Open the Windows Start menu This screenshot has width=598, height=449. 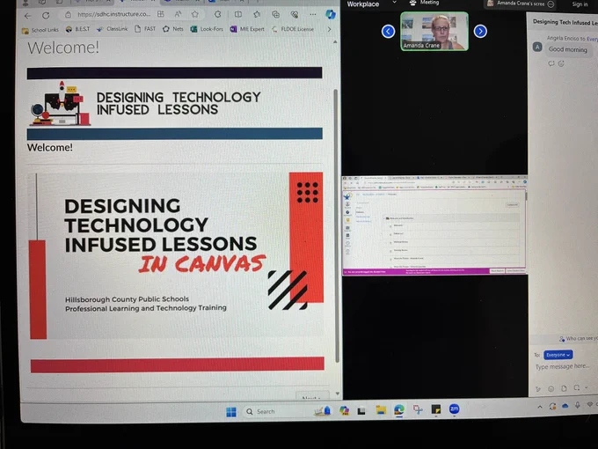pyautogui.click(x=231, y=412)
